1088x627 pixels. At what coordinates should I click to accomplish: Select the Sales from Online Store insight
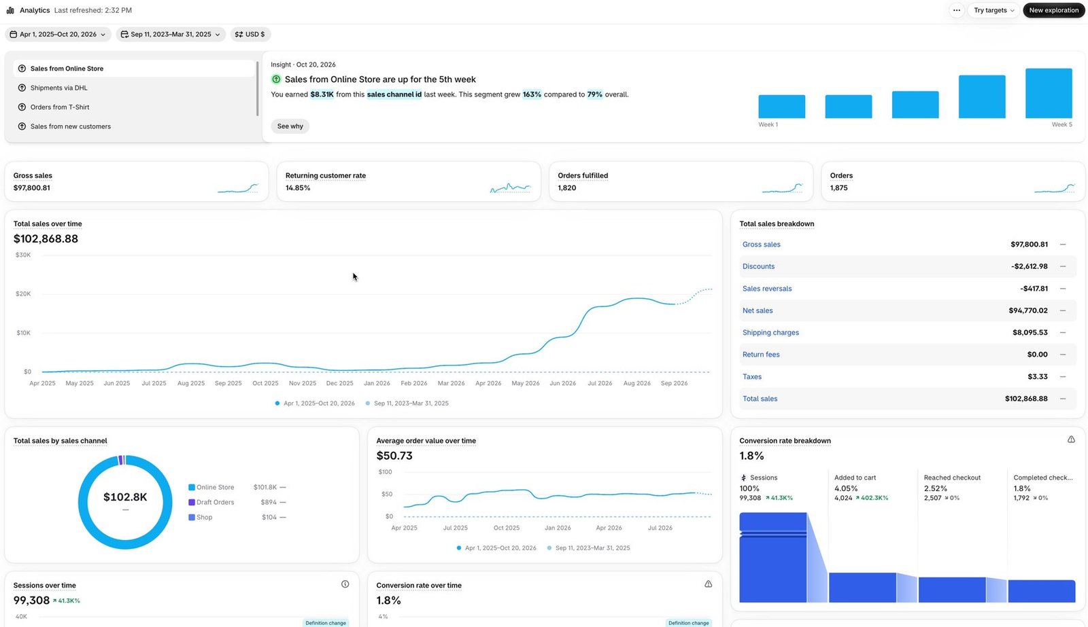pos(133,69)
